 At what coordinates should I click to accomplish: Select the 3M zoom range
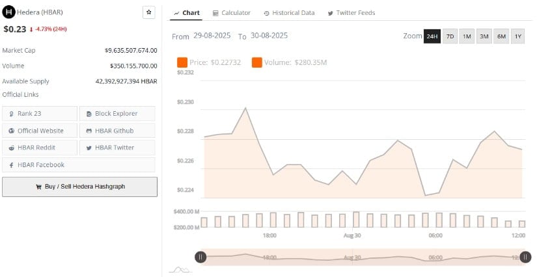[484, 36]
